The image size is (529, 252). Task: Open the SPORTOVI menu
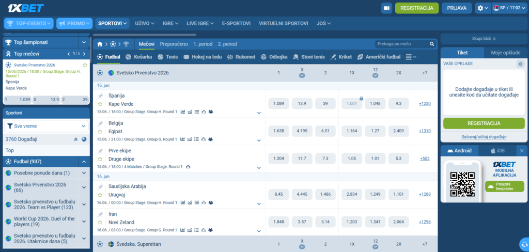112,24
